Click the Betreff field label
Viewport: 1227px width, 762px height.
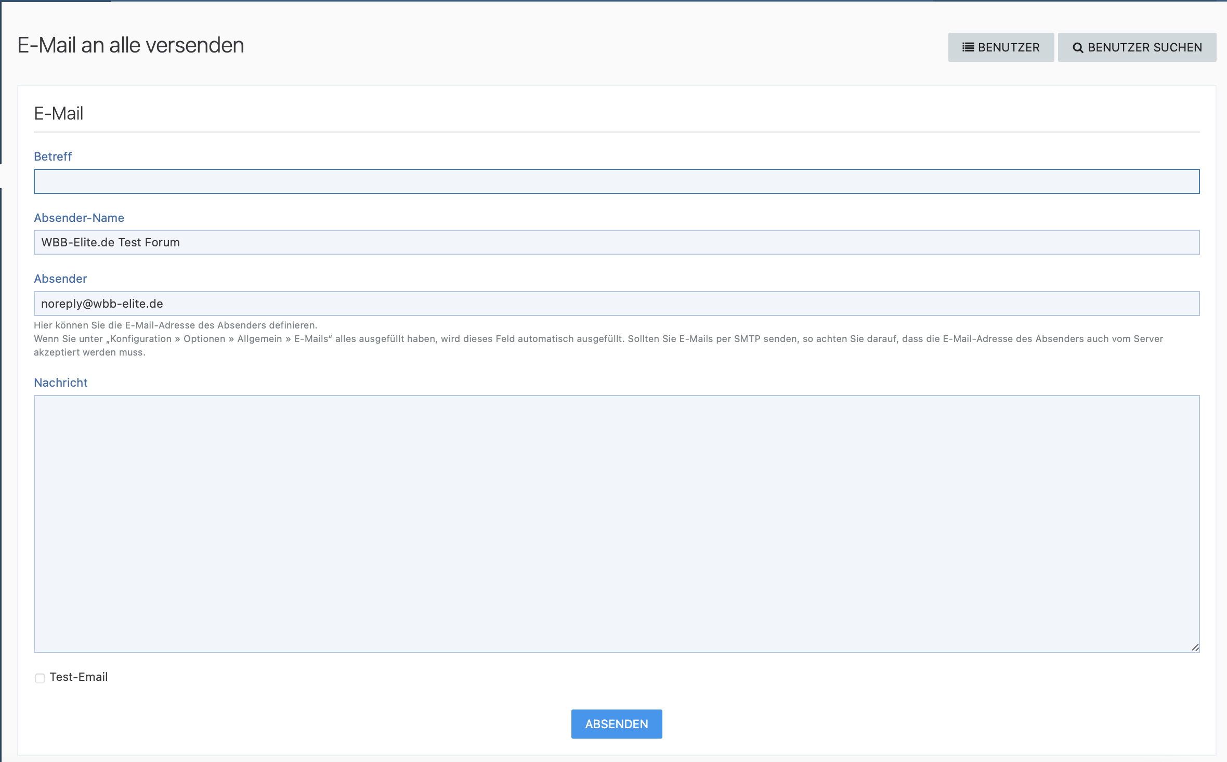53,156
